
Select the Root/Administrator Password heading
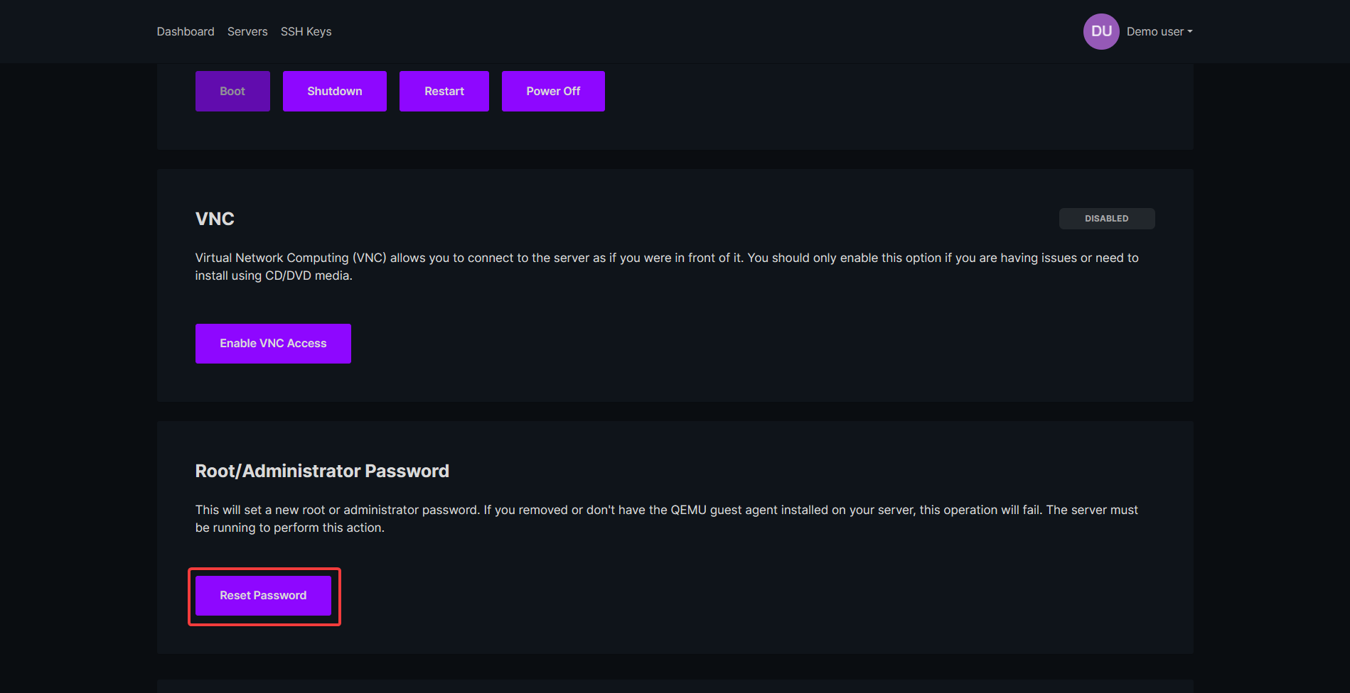(x=322, y=471)
